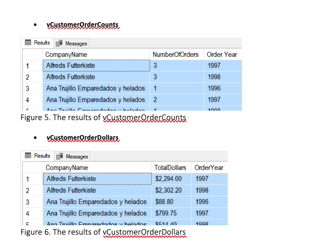Image resolution: width=333 pixels, height=248 pixels.
Task: Select the NumberOfOrders column header
Action: coord(176,54)
